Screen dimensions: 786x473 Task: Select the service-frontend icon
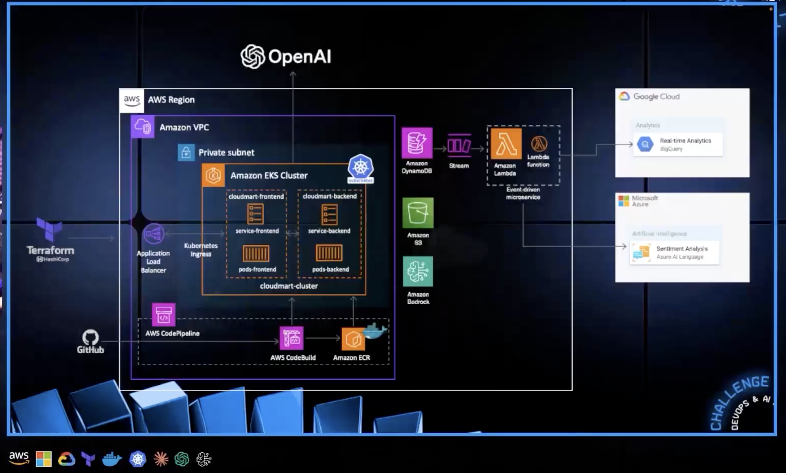[256, 214]
